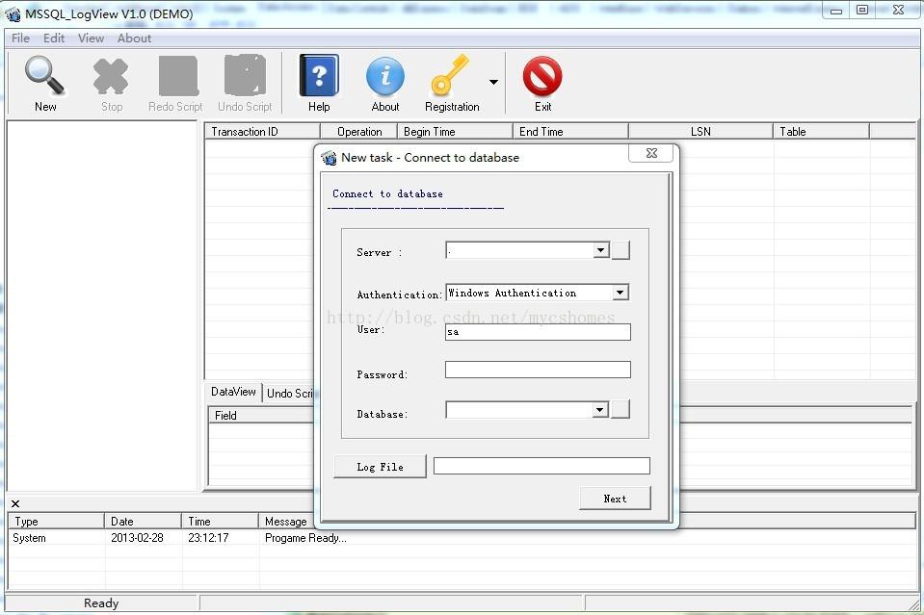Open the File menu
Viewport: 924px width, 615px height.
point(19,38)
